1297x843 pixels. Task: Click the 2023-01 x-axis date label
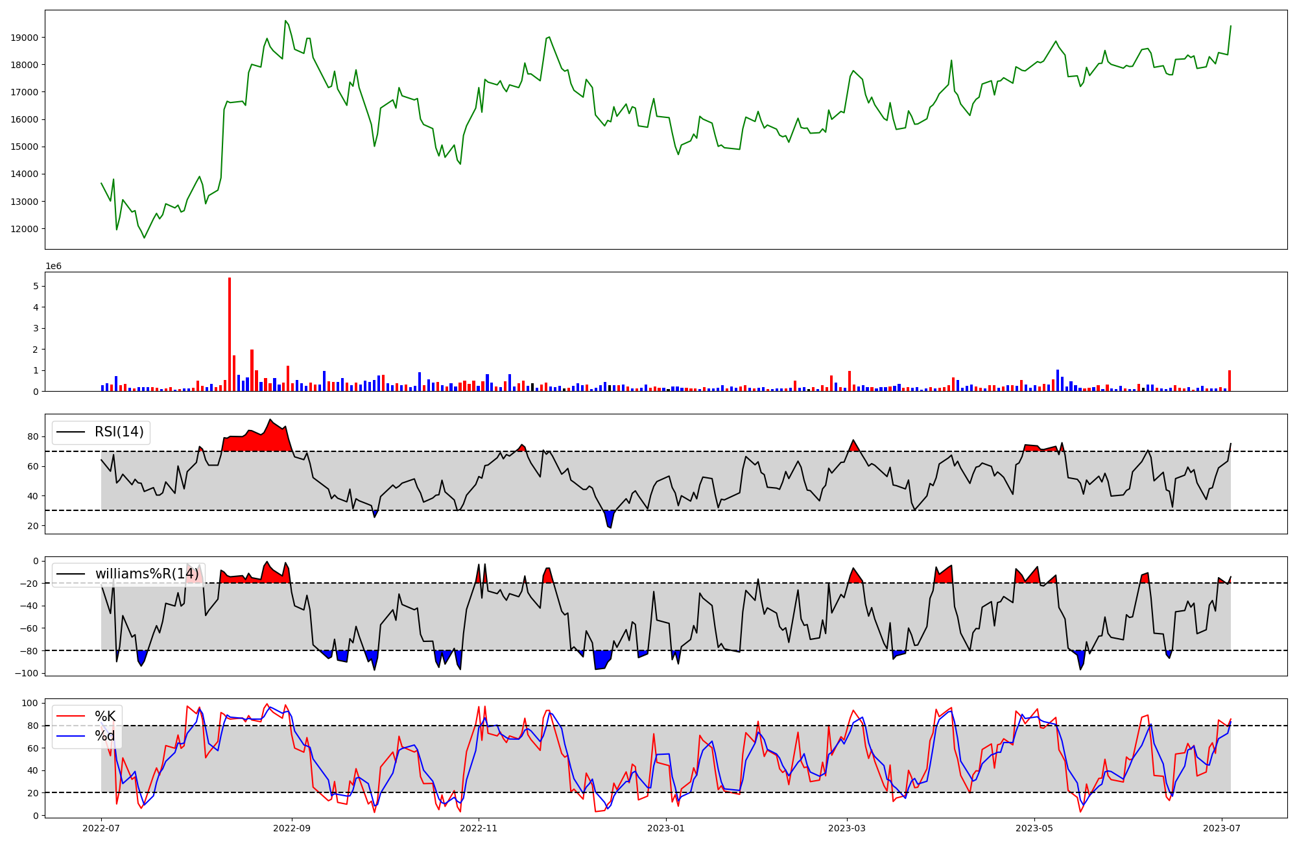tap(666, 828)
